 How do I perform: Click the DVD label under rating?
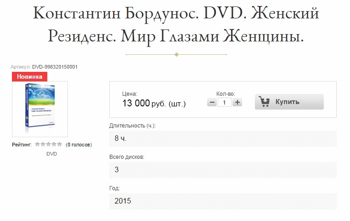pos(51,154)
